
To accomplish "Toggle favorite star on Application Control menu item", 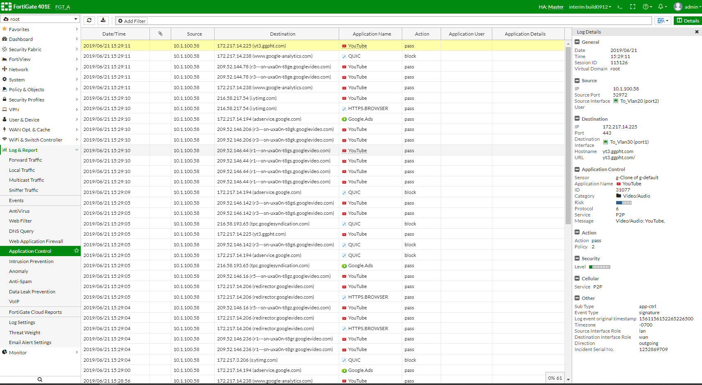I will point(76,251).
